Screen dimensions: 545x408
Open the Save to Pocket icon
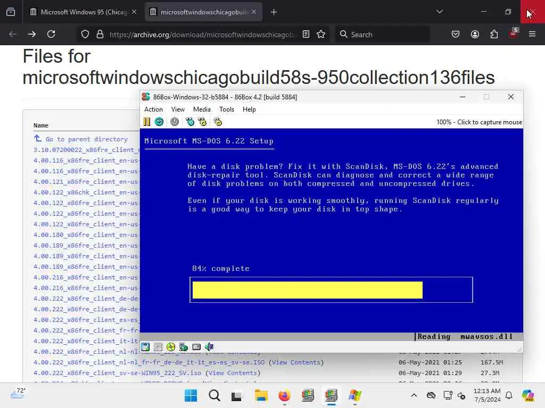pyautogui.click(x=456, y=34)
